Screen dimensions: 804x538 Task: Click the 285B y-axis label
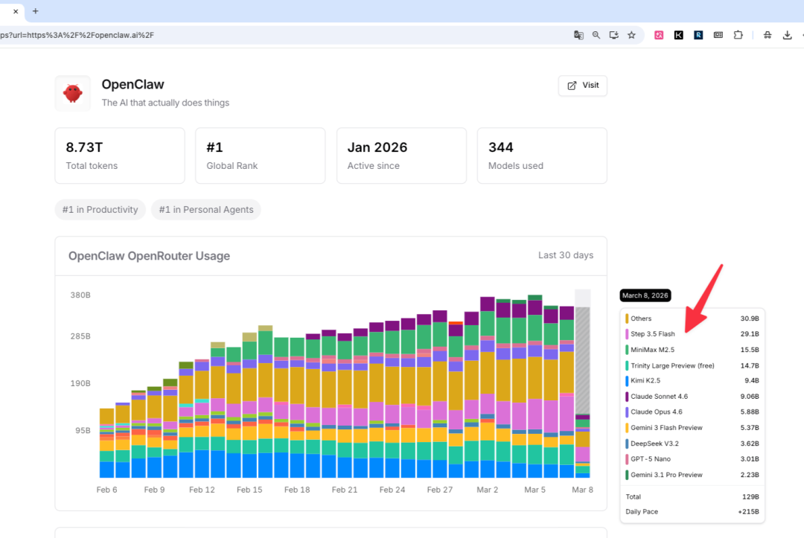tap(80, 336)
